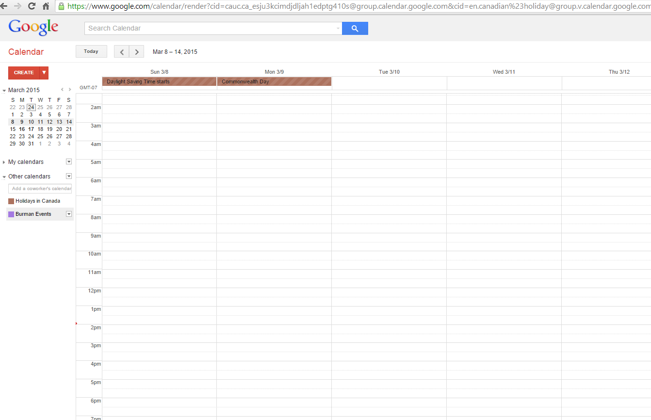Image resolution: width=651 pixels, height=420 pixels.
Task: Select date 21 in the mini calendar
Action: pos(69,129)
